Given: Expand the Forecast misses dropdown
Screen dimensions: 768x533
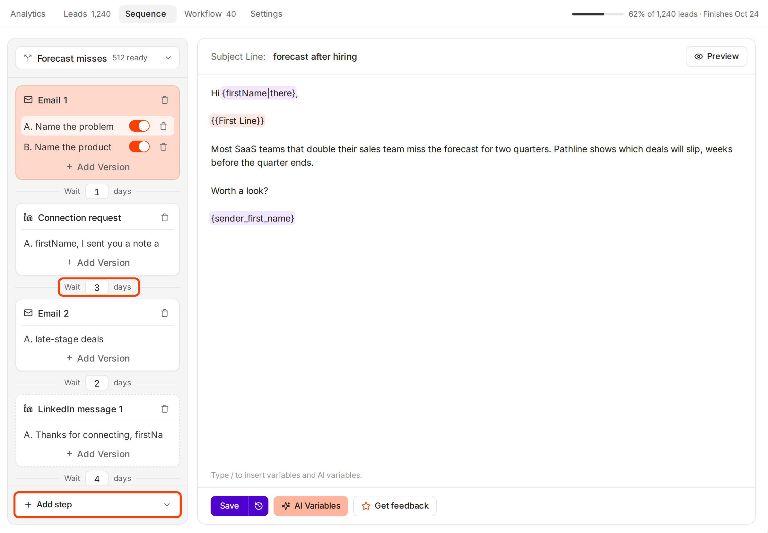Looking at the screenshot, I should [168, 58].
